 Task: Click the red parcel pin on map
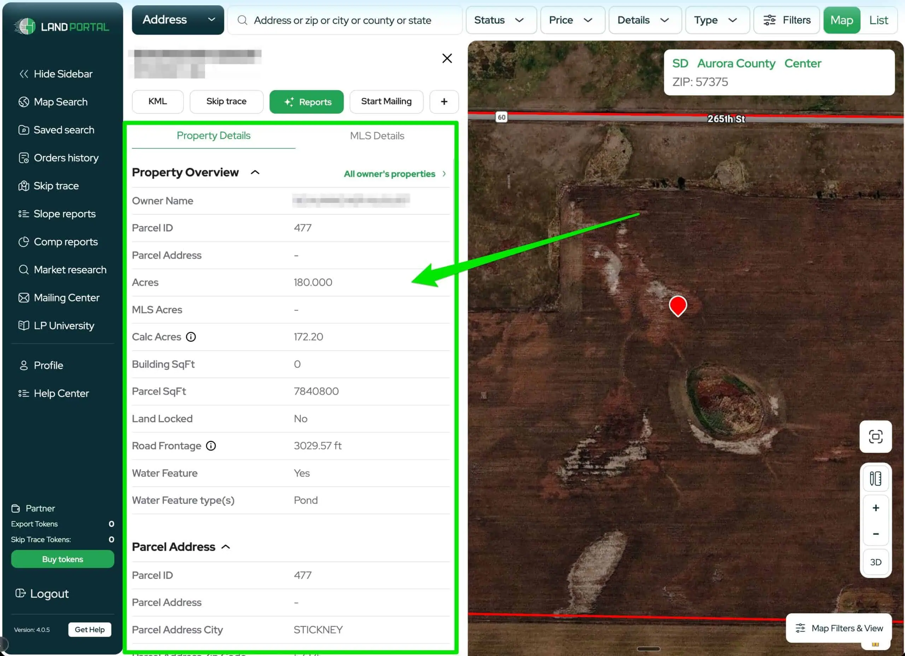pyautogui.click(x=678, y=306)
